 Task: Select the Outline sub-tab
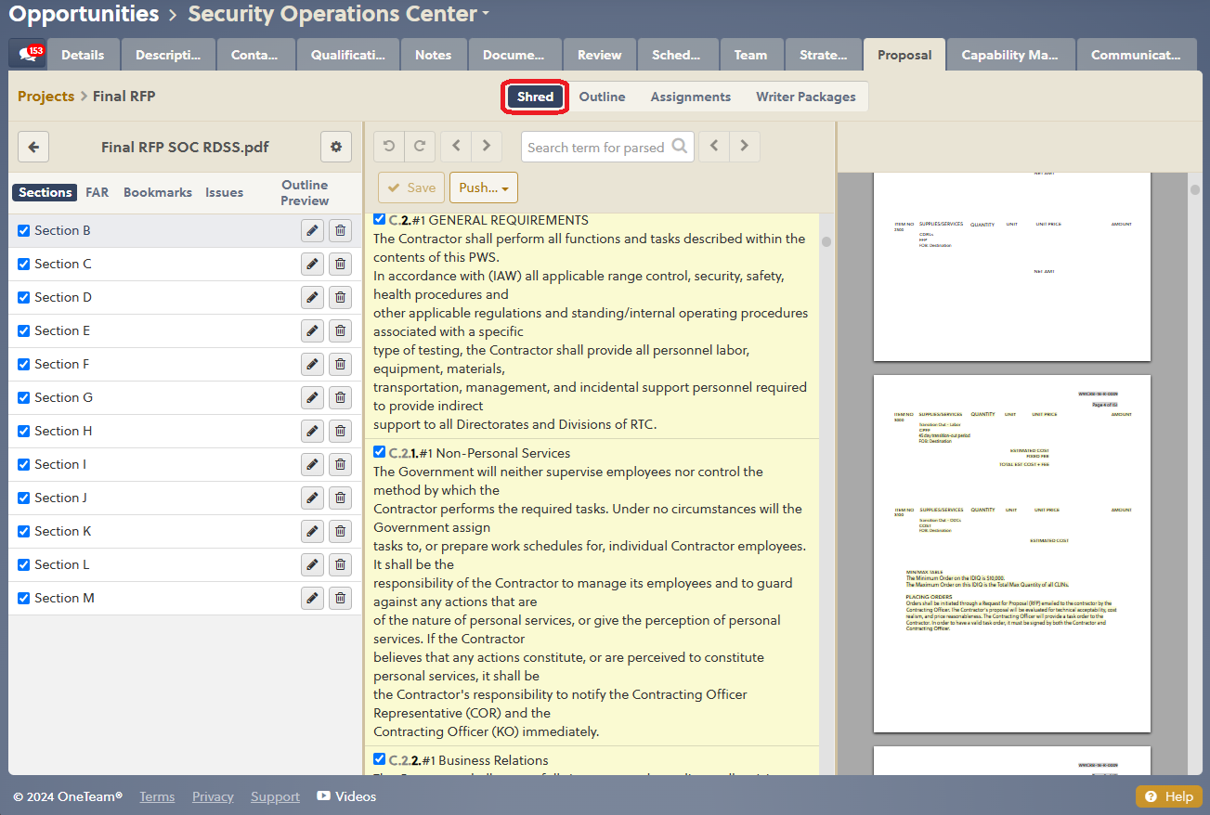602,97
